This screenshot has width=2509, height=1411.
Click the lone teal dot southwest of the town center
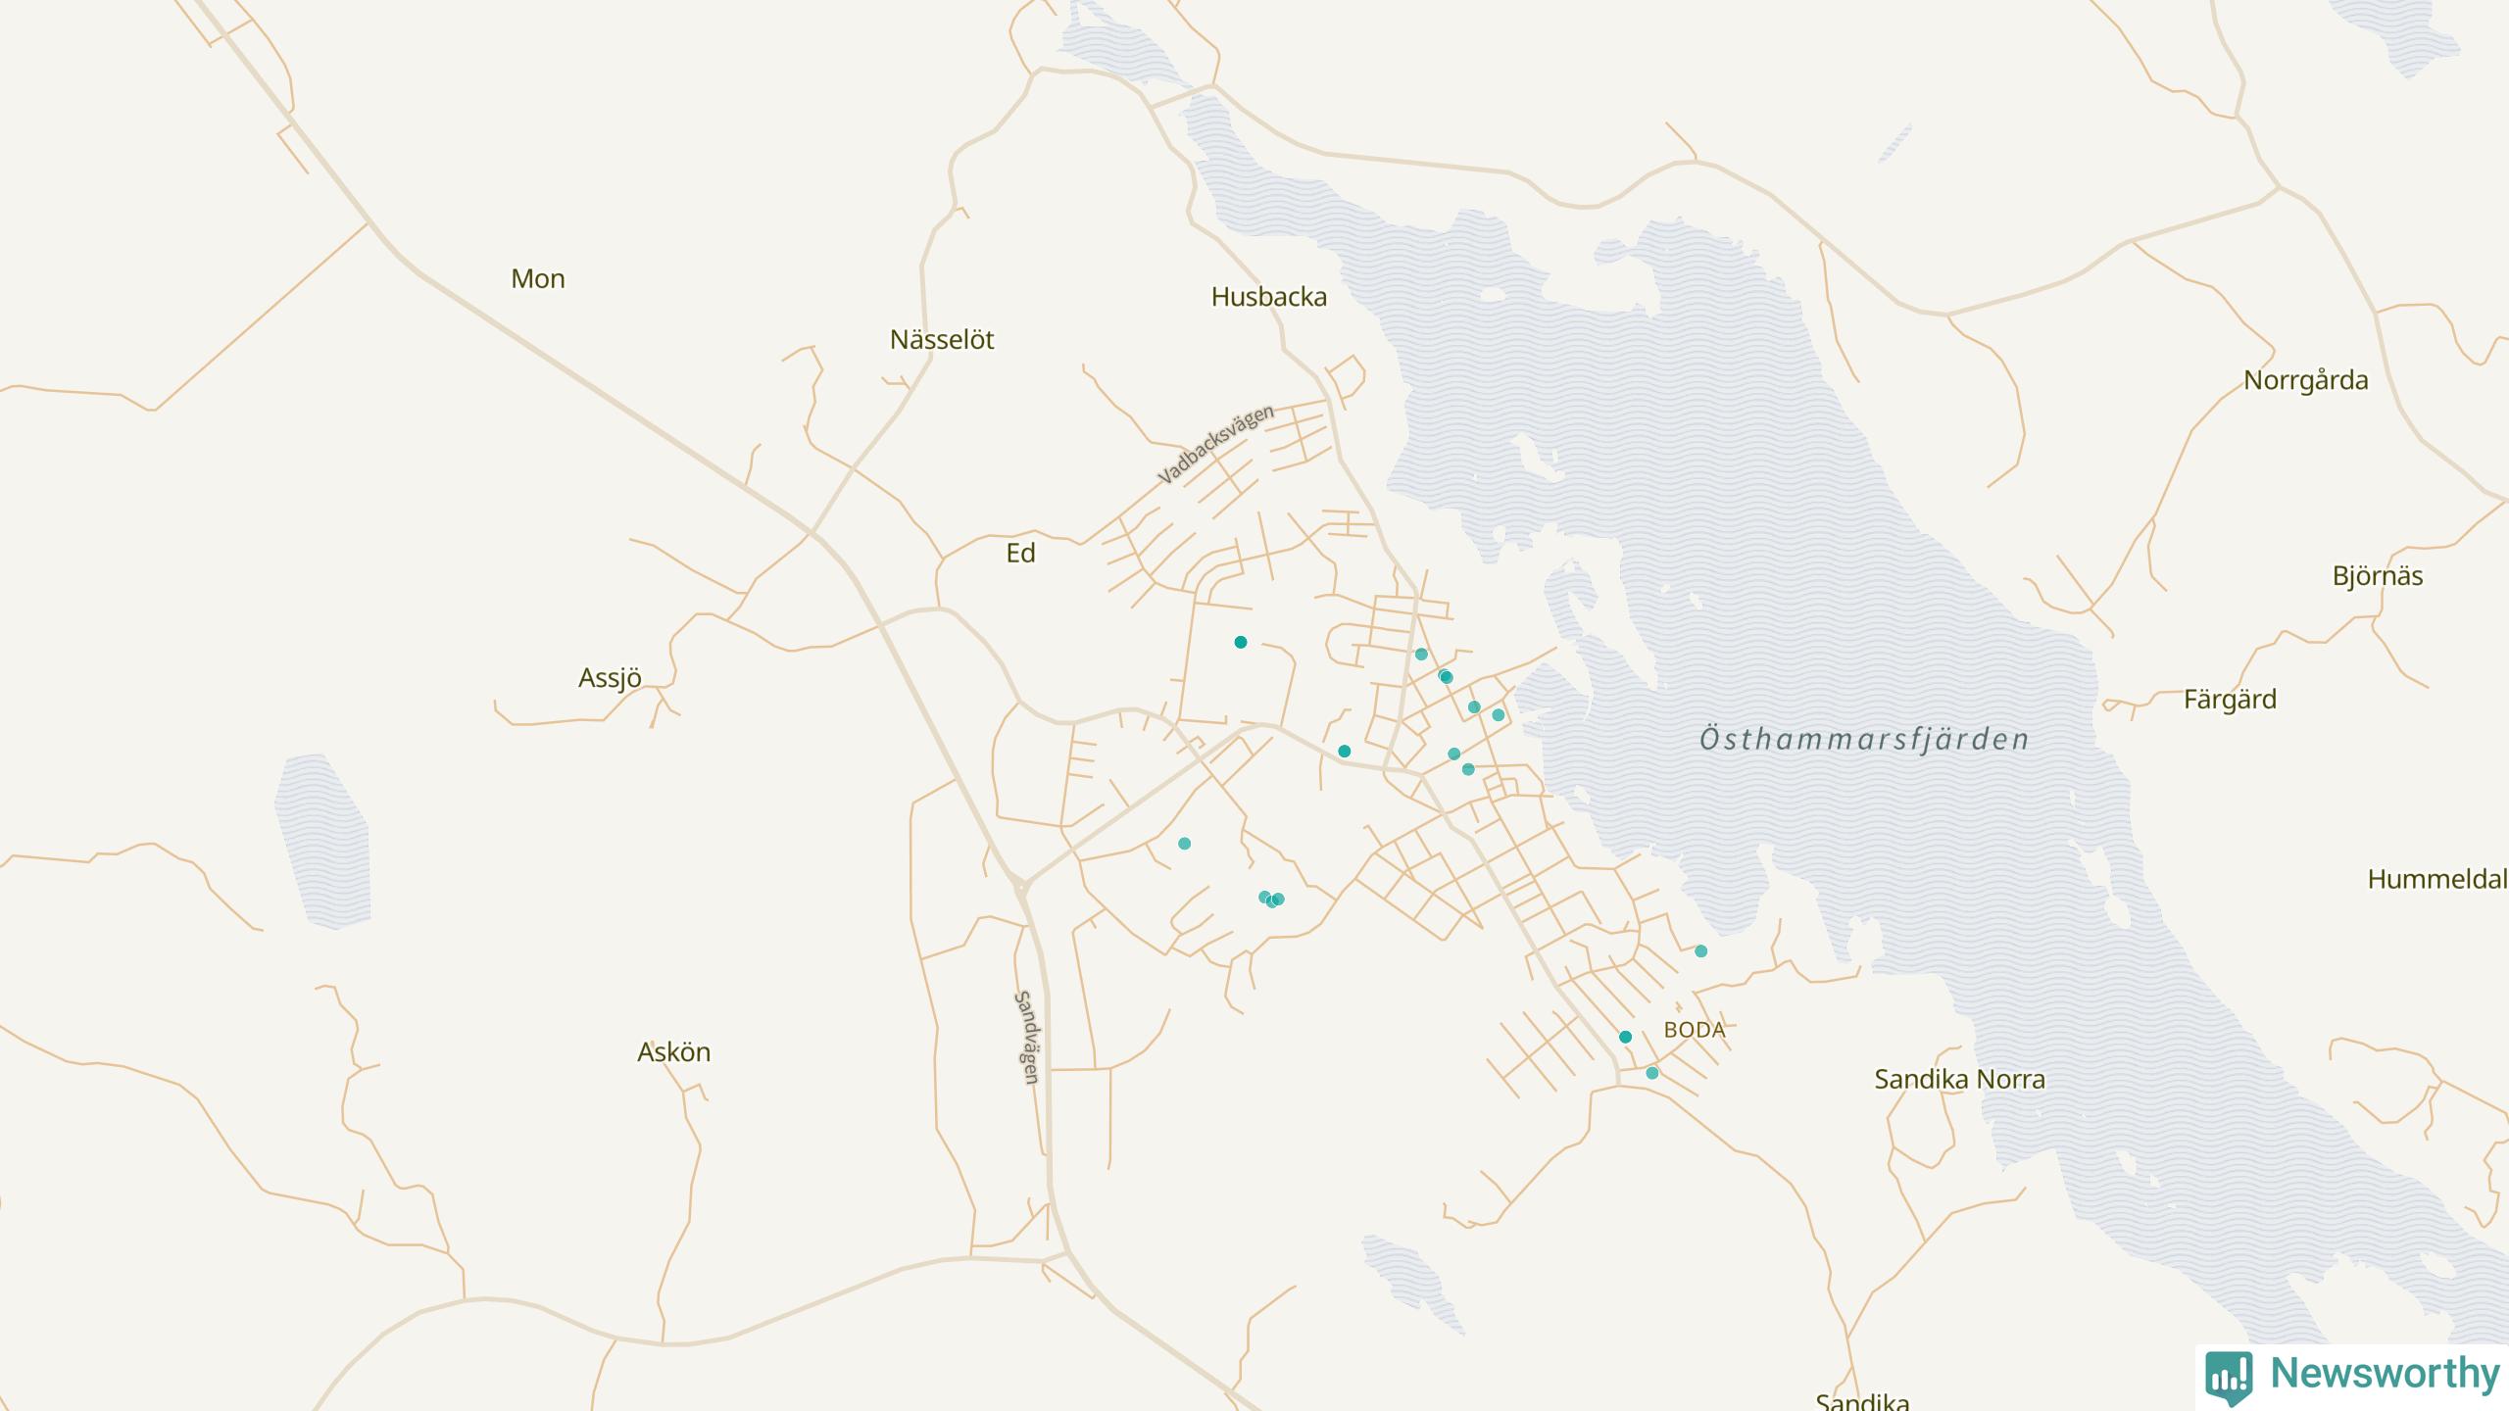pyautogui.click(x=1184, y=844)
